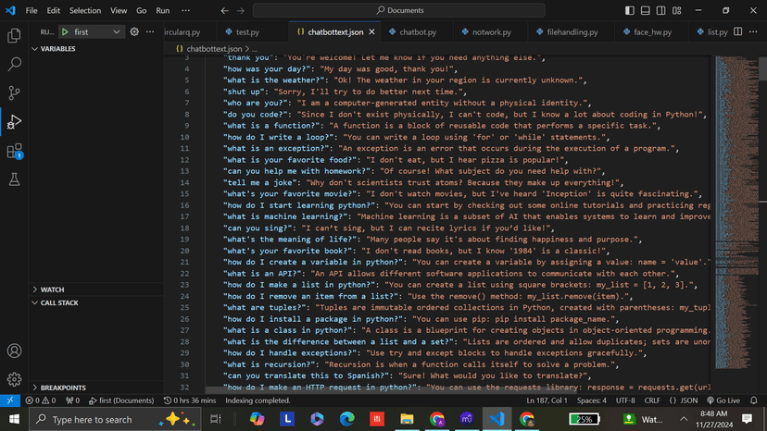
Task: Expand the WATCH section
Action: click(x=52, y=289)
